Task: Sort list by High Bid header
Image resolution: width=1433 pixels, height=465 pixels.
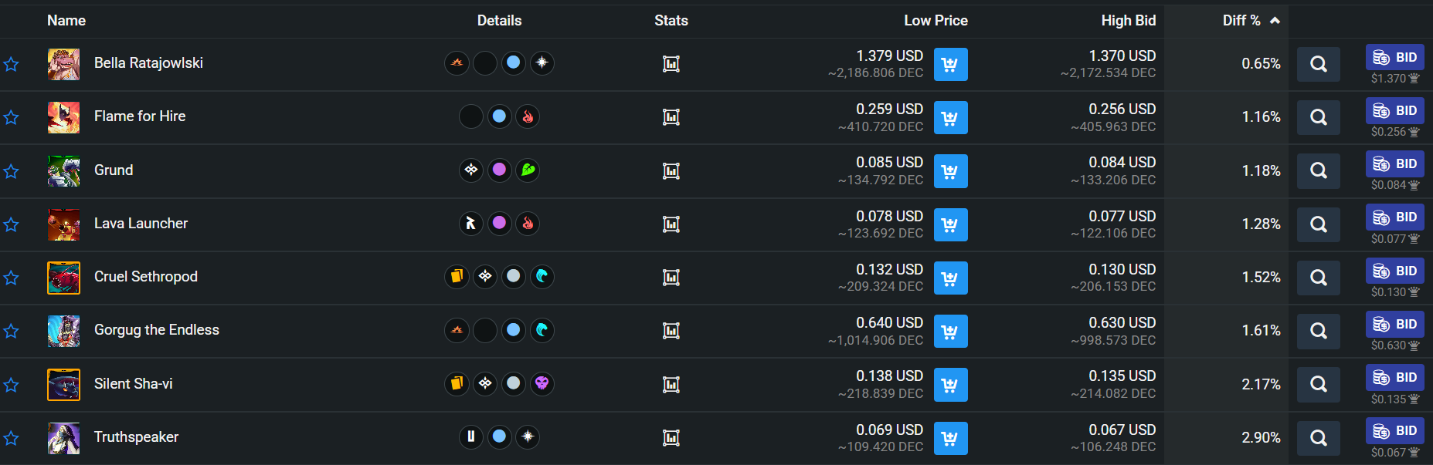Action: (x=1128, y=21)
